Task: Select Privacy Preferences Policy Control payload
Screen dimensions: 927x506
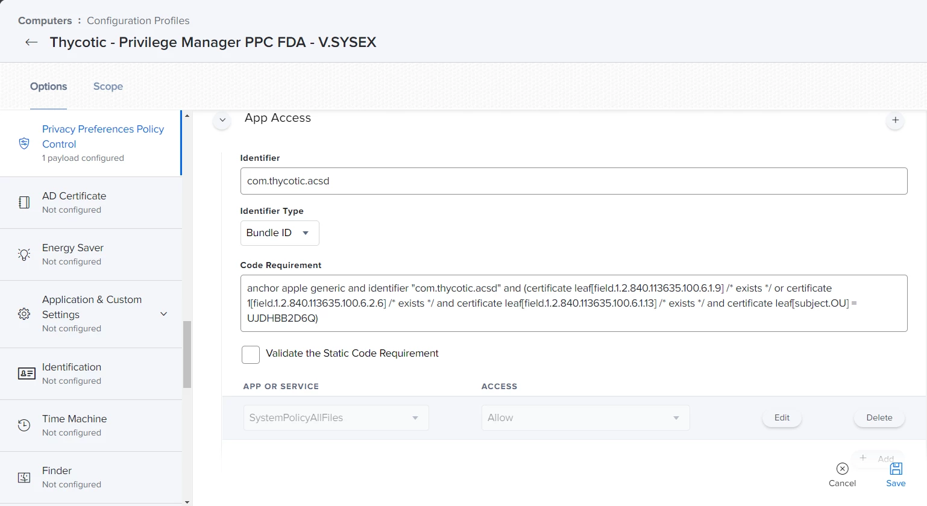Action: point(90,143)
